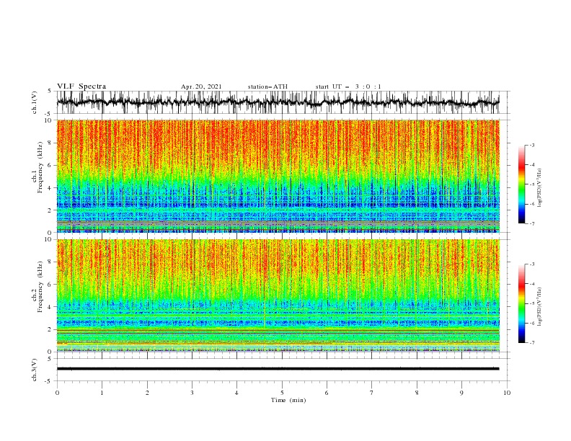Click time axis tick label '10'
The height and width of the screenshot is (441, 571).
click(x=507, y=393)
